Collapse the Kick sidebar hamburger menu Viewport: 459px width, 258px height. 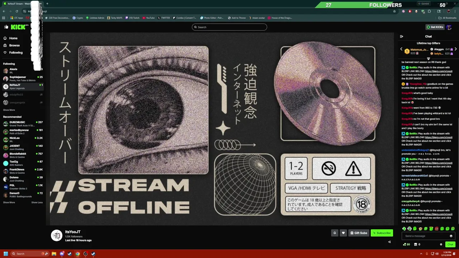[6, 27]
